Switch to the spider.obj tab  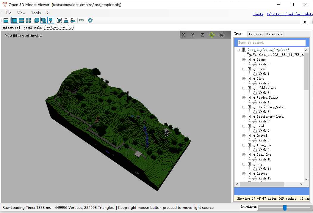pyautogui.click(x=11, y=28)
